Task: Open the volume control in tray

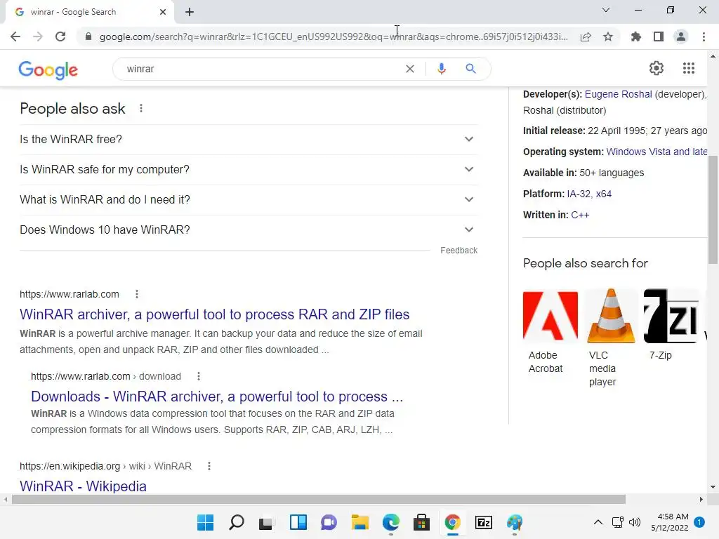Action: click(635, 522)
